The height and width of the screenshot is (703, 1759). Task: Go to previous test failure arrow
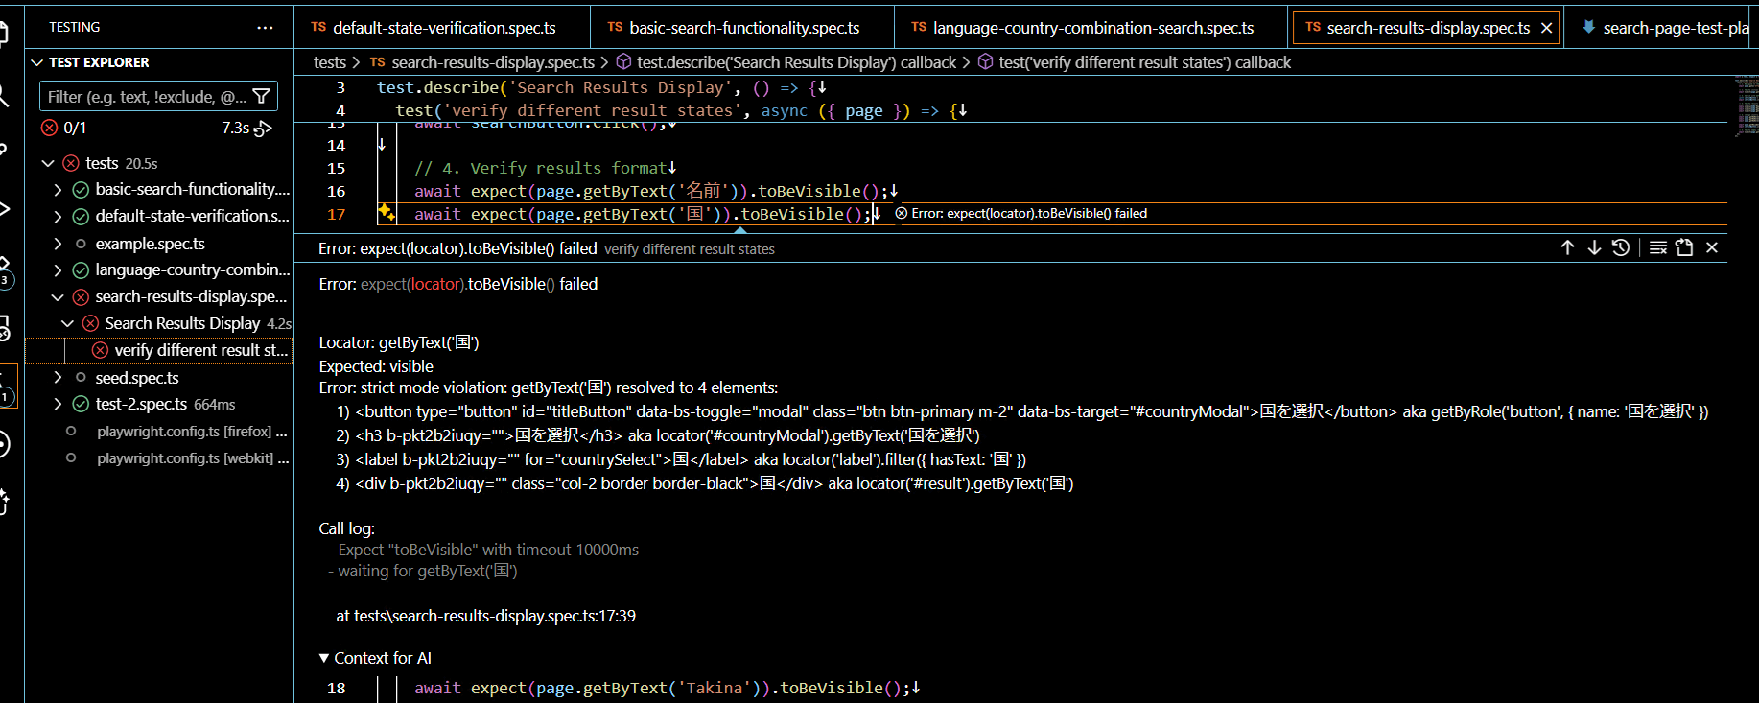click(x=1567, y=247)
